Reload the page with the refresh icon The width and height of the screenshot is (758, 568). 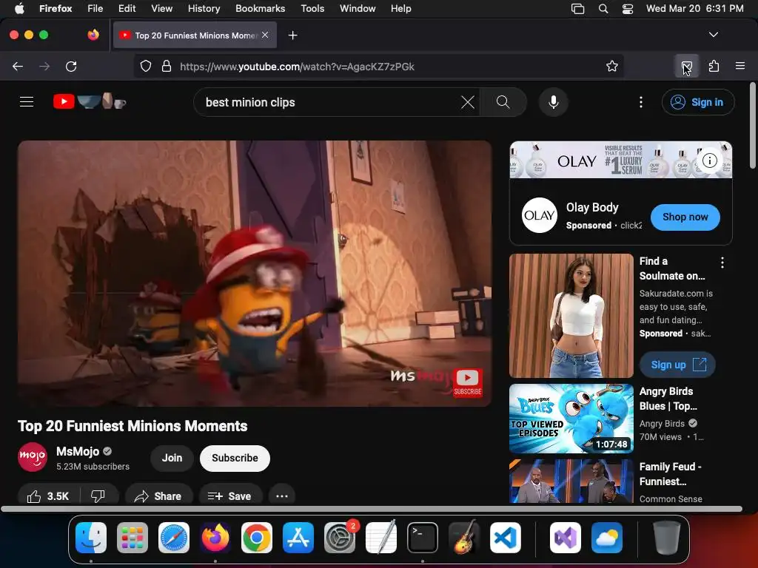[71, 66]
